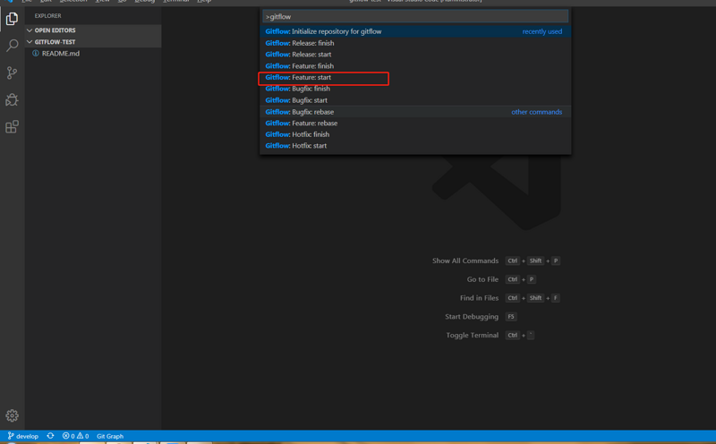Select Gitflow: Bugfix: finish command

tap(415, 89)
